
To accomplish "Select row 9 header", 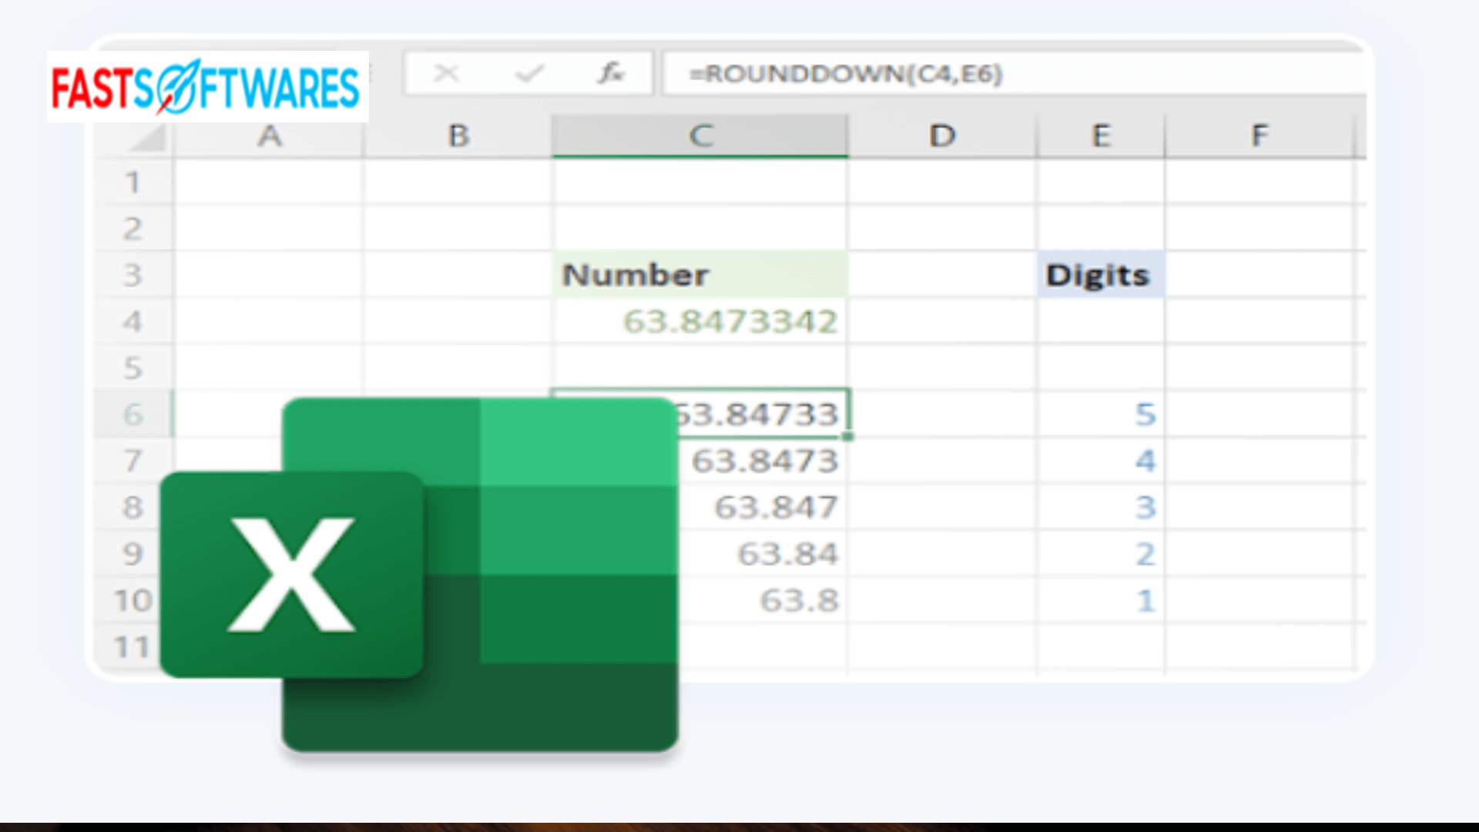I will pyautogui.click(x=132, y=554).
